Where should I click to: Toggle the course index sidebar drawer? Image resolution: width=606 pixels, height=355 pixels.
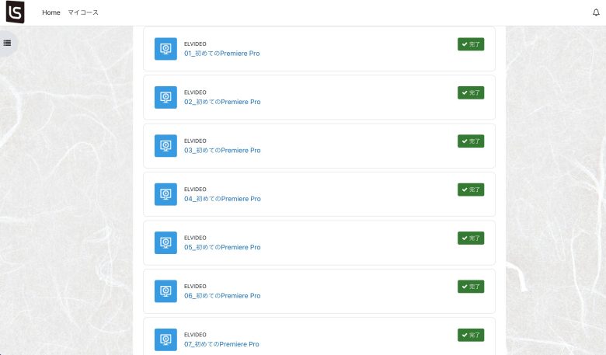(8, 43)
